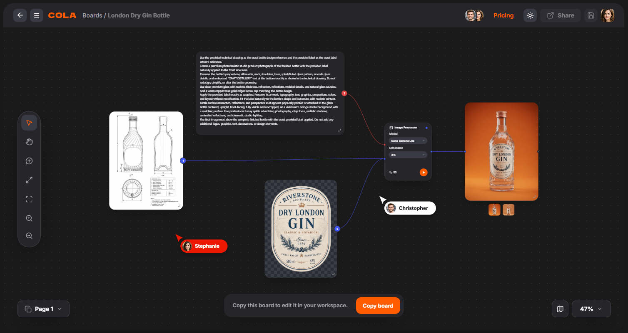Zoom in using the magnifier plus
The height and width of the screenshot is (333, 628).
click(29, 218)
